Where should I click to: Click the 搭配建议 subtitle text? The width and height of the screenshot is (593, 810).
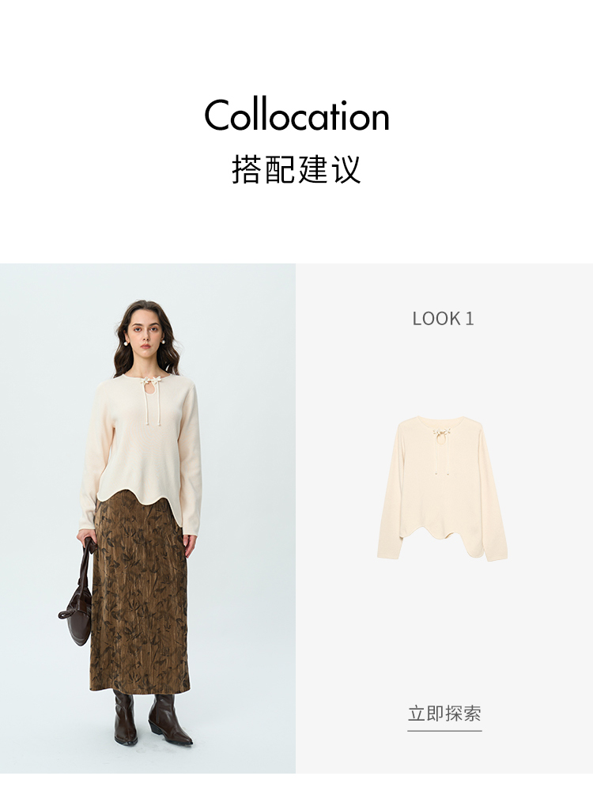click(x=296, y=168)
